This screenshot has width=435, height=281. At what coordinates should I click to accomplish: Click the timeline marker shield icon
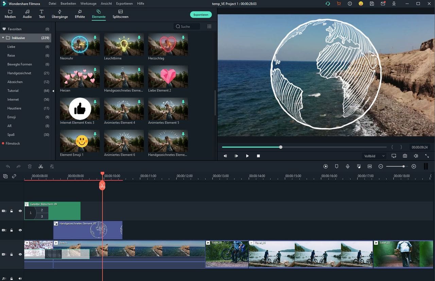tap(336, 166)
